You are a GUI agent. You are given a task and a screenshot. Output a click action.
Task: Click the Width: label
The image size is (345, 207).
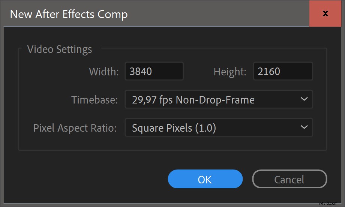103,72
